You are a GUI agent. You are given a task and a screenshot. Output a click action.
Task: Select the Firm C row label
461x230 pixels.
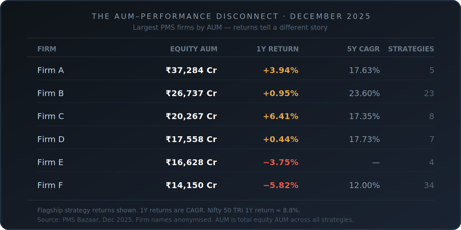(x=51, y=116)
